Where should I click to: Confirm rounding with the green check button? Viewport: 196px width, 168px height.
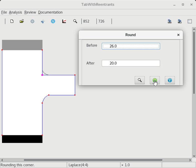pyautogui.click(x=155, y=80)
